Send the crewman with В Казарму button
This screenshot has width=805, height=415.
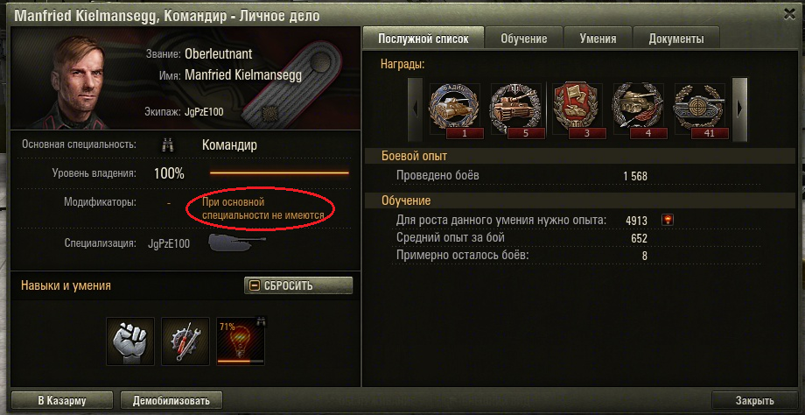click(x=62, y=401)
